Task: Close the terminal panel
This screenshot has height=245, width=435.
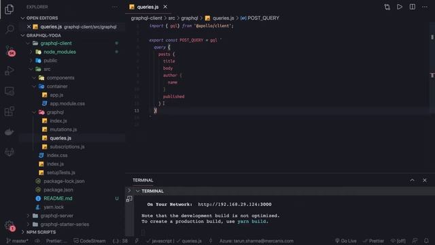Action: click(x=425, y=180)
